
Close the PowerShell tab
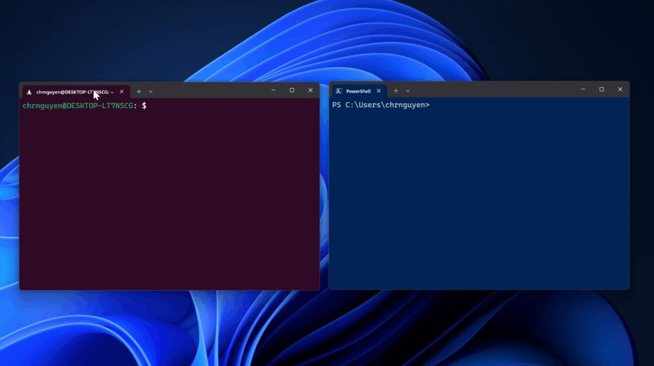point(379,91)
